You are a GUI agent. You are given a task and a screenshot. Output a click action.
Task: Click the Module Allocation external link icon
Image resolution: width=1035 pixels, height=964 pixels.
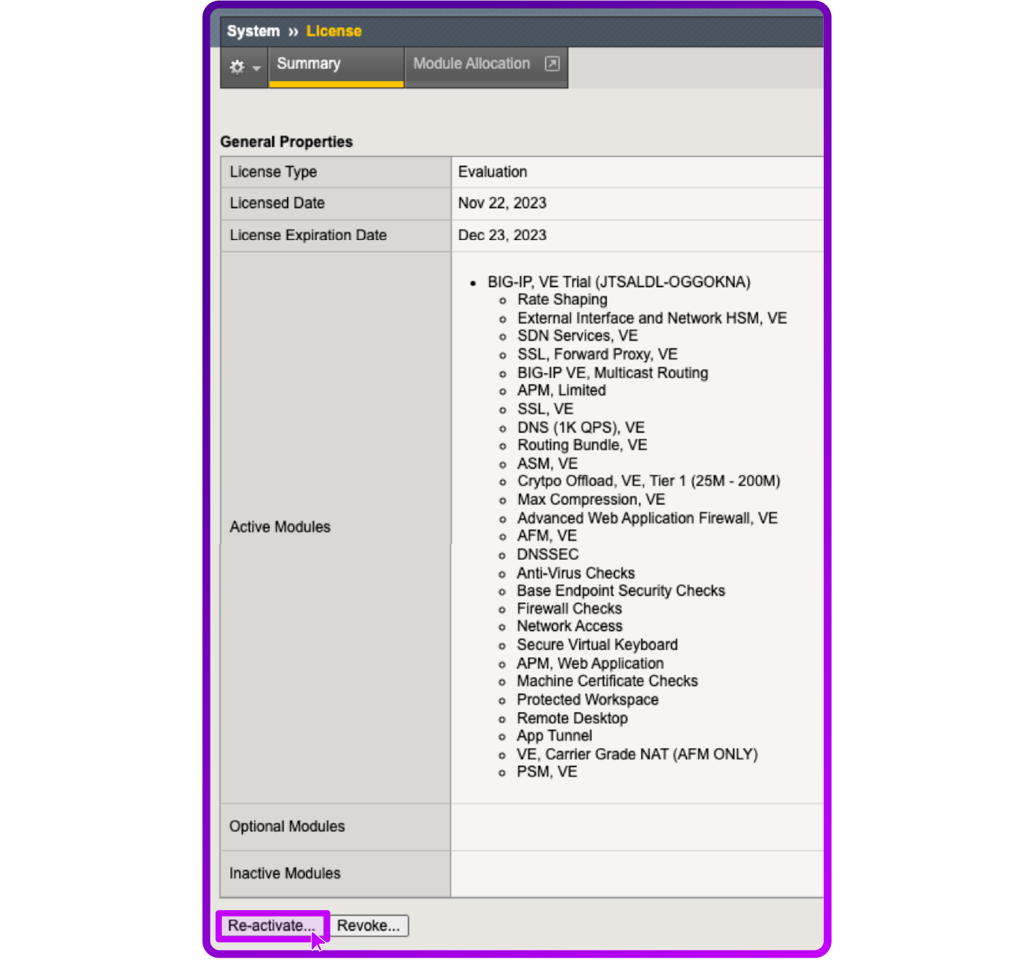(552, 64)
